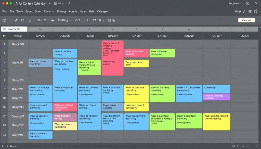Click the globe grid icon in the toolbar
Viewport: 261px width, 149px height.
(x=5, y=20)
